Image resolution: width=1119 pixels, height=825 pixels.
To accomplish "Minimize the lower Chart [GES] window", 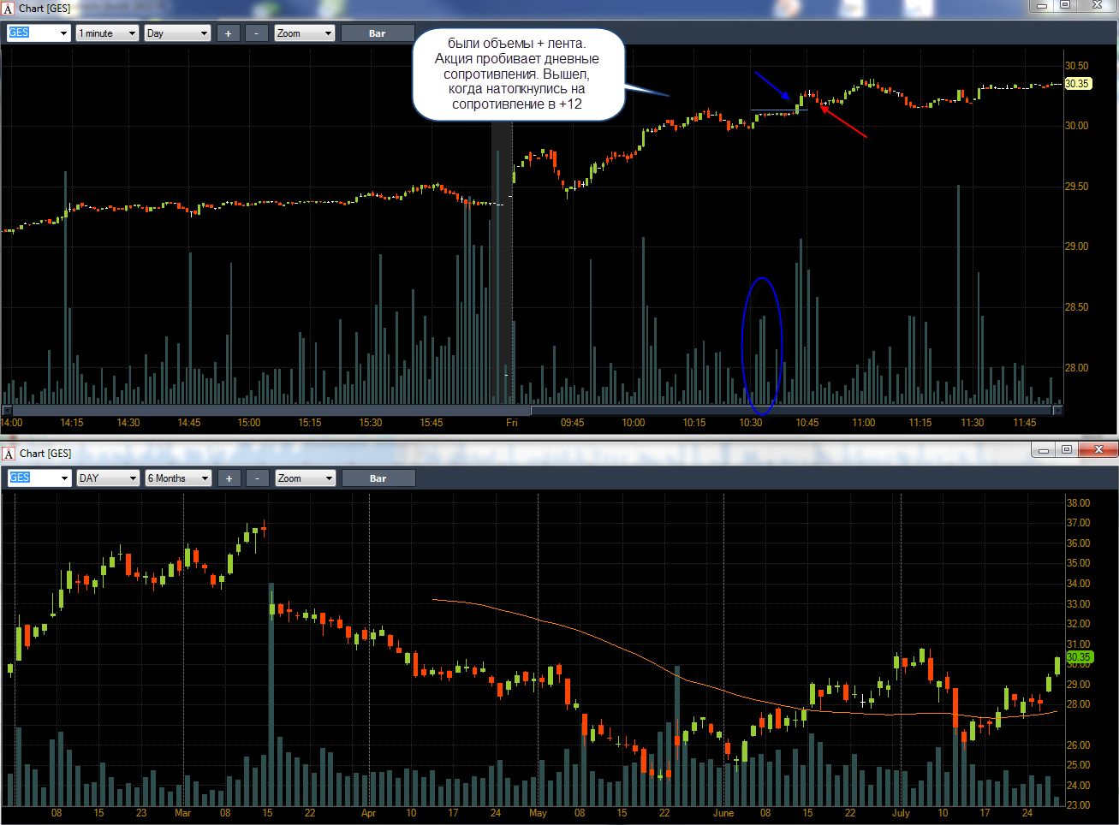I will click(1043, 449).
